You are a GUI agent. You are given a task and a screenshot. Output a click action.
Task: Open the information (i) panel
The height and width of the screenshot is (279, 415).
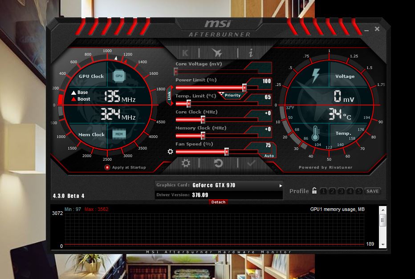pyautogui.click(x=251, y=53)
